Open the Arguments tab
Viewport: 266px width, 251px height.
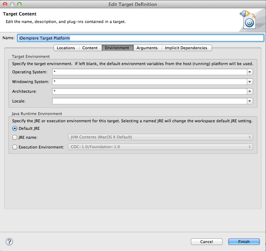coord(147,48)
